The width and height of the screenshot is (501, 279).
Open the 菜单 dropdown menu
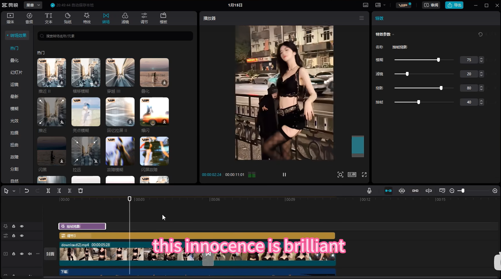(33, 5)
